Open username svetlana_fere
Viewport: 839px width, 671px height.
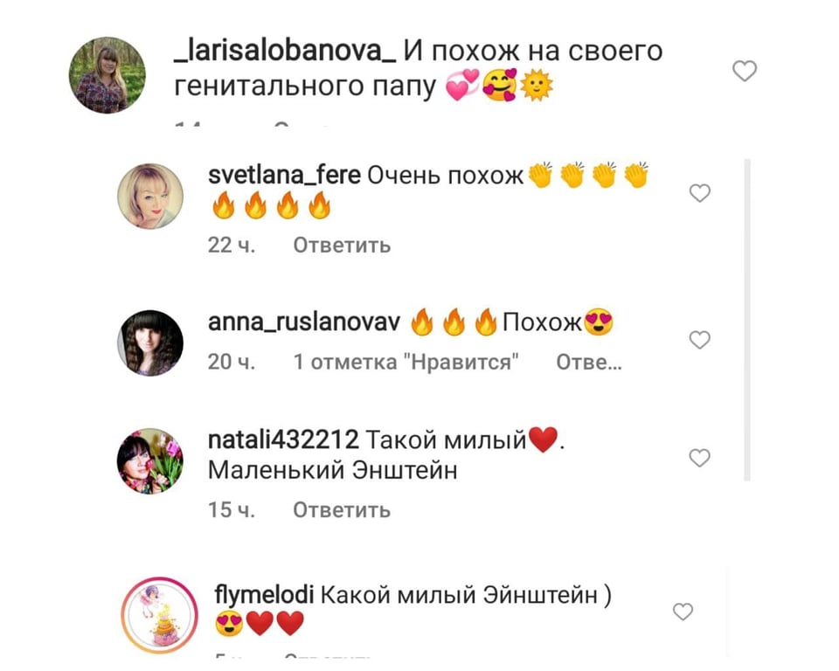pyautogui.click(x=284, y=176)
